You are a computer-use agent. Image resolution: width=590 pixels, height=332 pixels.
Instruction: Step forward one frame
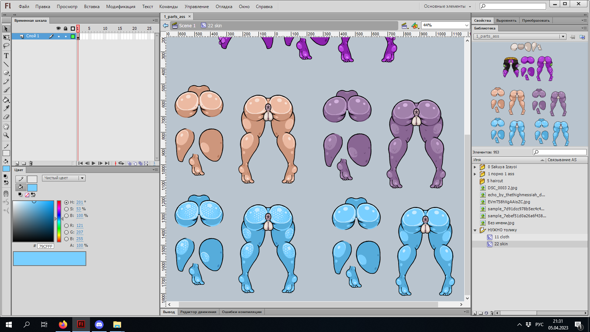(100, 163)
